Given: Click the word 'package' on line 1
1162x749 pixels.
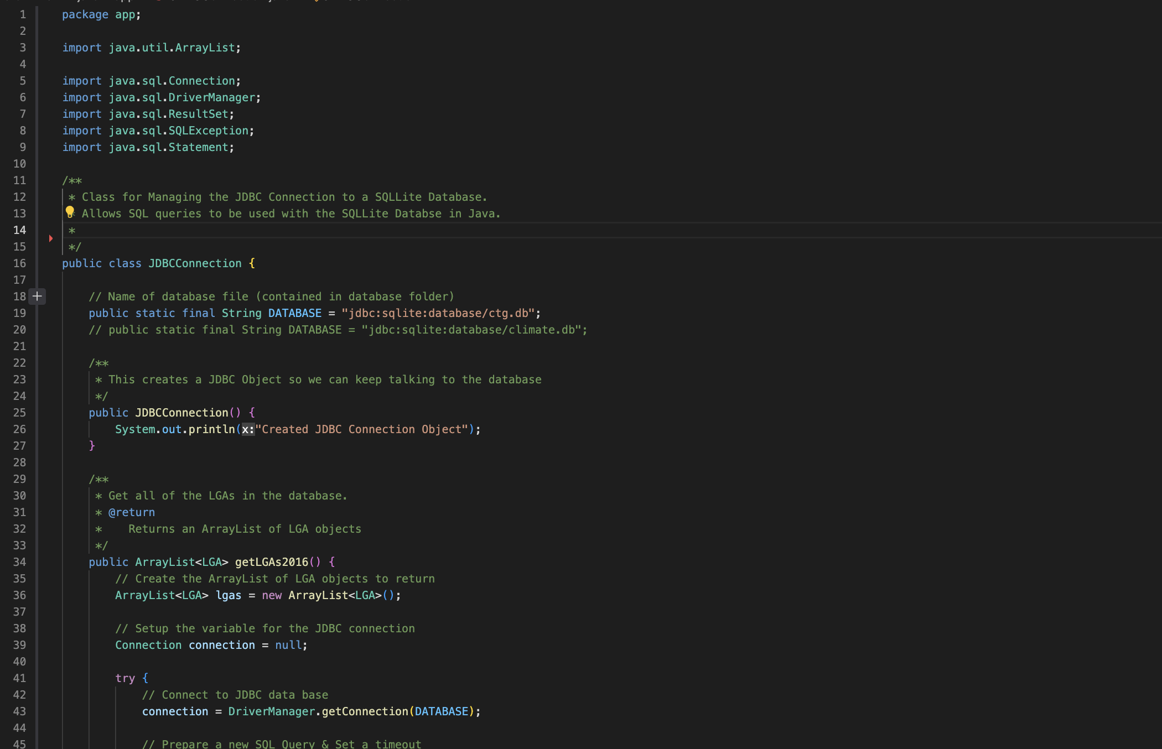Looking at the screenshot, I should [85, 14].
